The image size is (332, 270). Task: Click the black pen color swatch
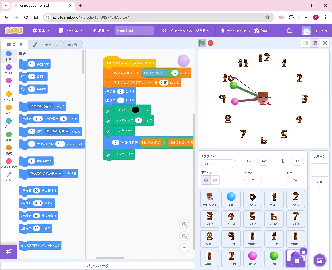[135, 110]
